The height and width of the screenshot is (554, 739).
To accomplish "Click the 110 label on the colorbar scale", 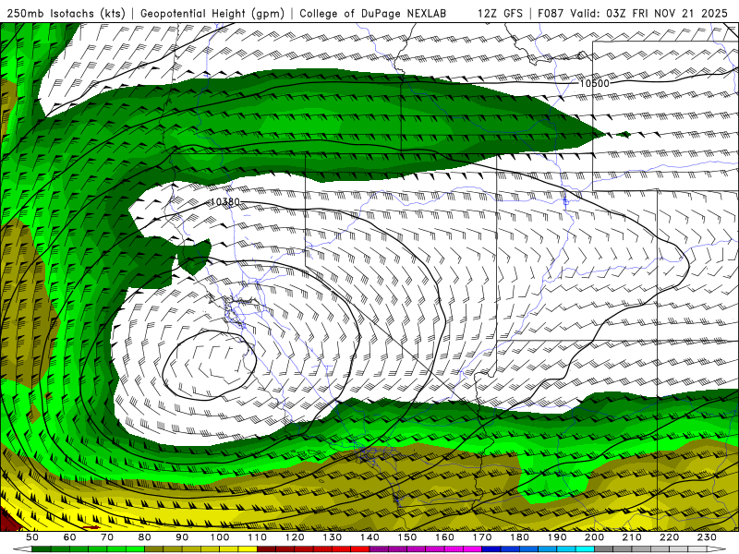I will [x=258, y=537].
